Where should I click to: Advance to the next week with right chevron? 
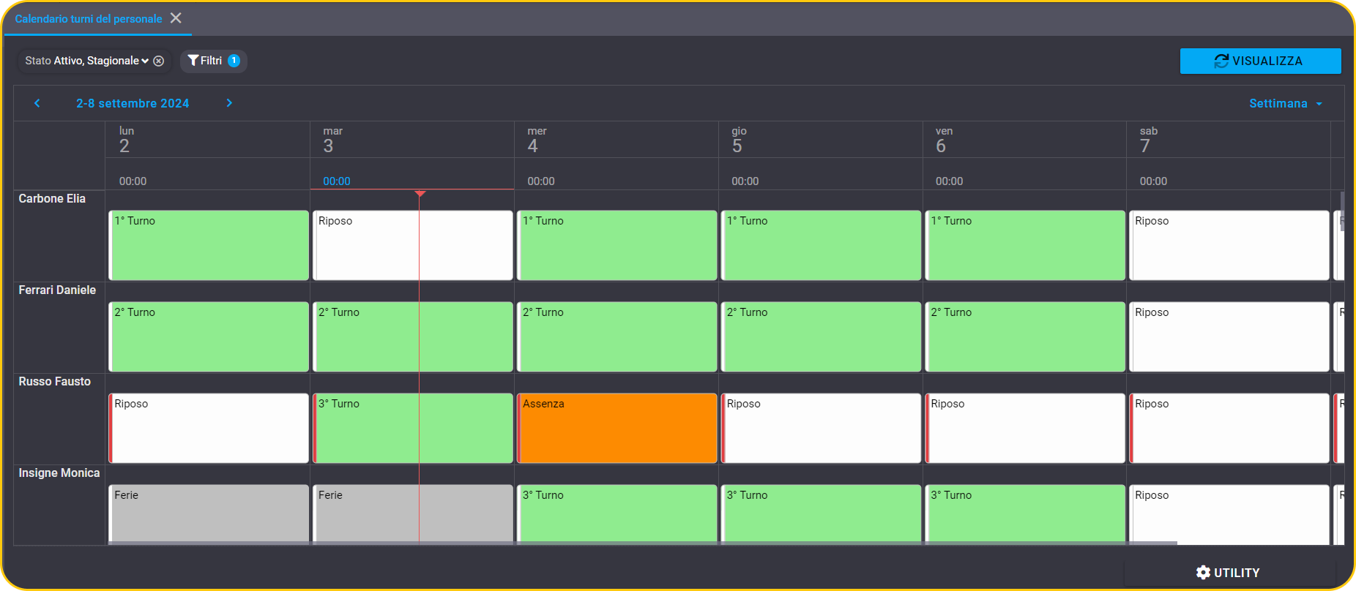(x=229, y=103)
